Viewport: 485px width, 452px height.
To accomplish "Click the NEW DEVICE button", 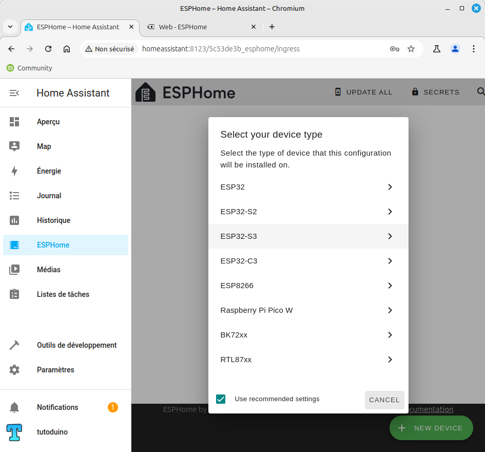I will 431,428.
